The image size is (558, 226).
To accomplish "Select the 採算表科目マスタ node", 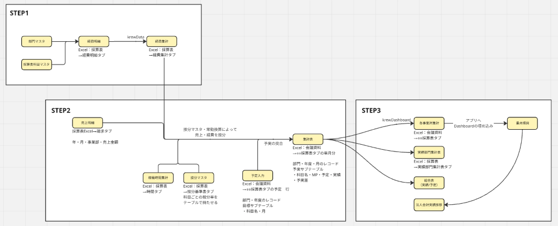I will 36,65.
